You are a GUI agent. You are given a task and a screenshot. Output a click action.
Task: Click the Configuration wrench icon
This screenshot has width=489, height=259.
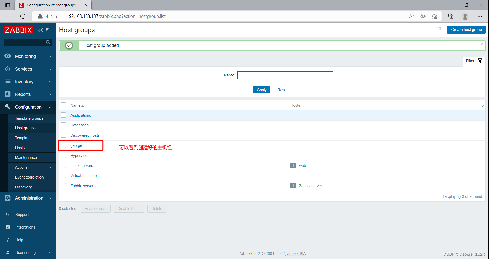coord(8,107)
